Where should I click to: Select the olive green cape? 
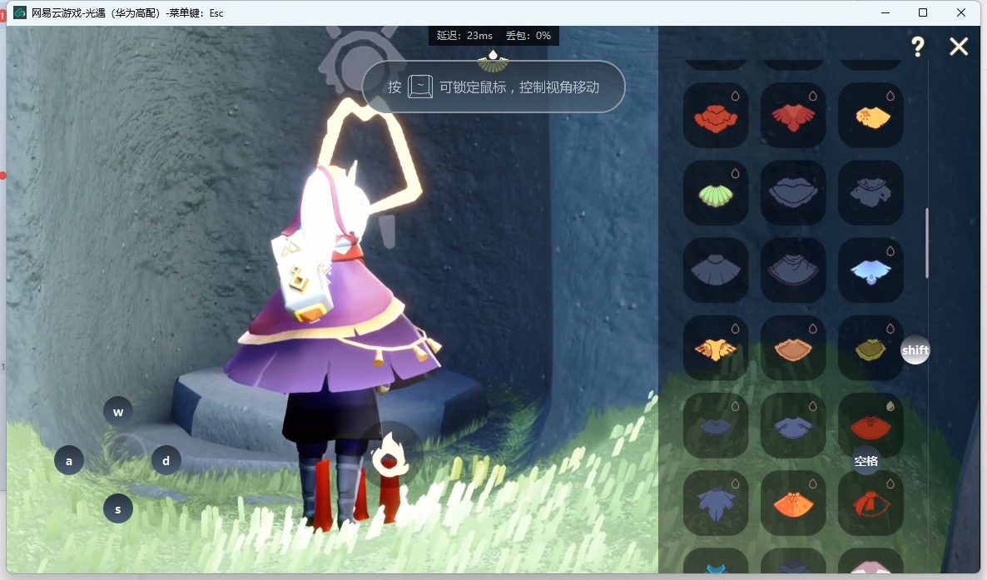(x=871, y=349)
